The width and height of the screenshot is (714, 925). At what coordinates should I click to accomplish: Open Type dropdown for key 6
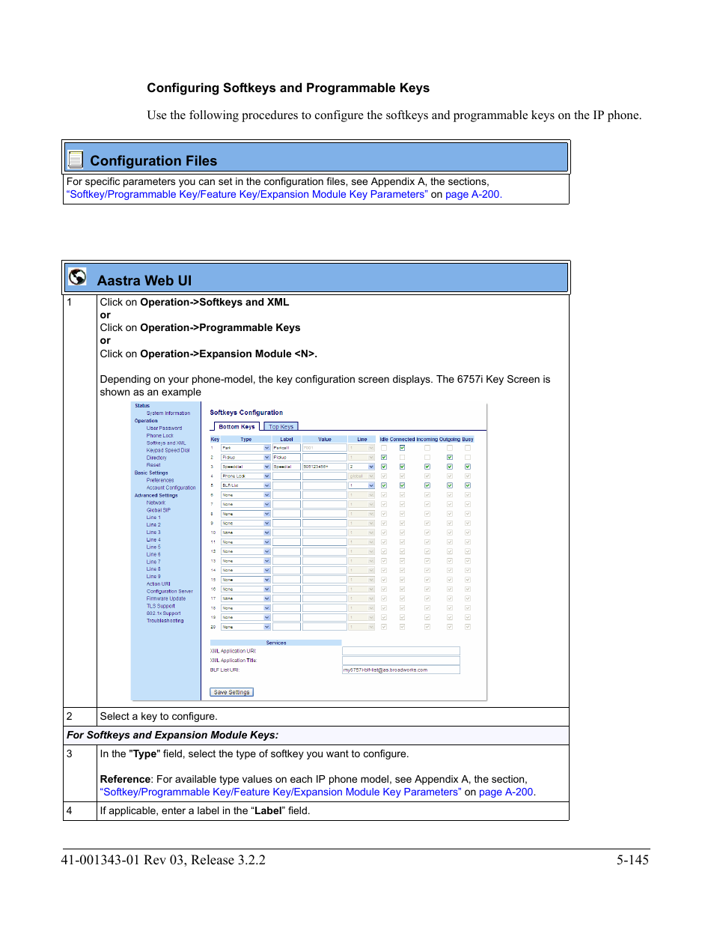coord(245,495)
